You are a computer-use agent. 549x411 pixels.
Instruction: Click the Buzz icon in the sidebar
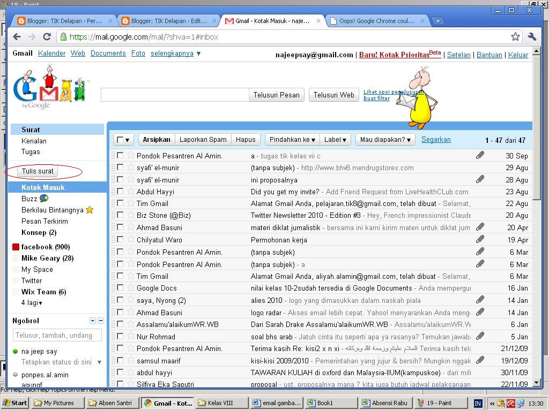44,199
